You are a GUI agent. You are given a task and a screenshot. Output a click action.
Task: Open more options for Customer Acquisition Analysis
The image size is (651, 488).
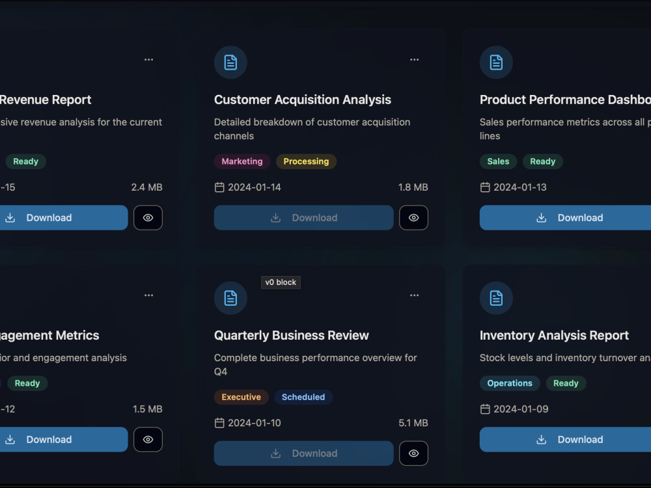[x=414, y=60]
